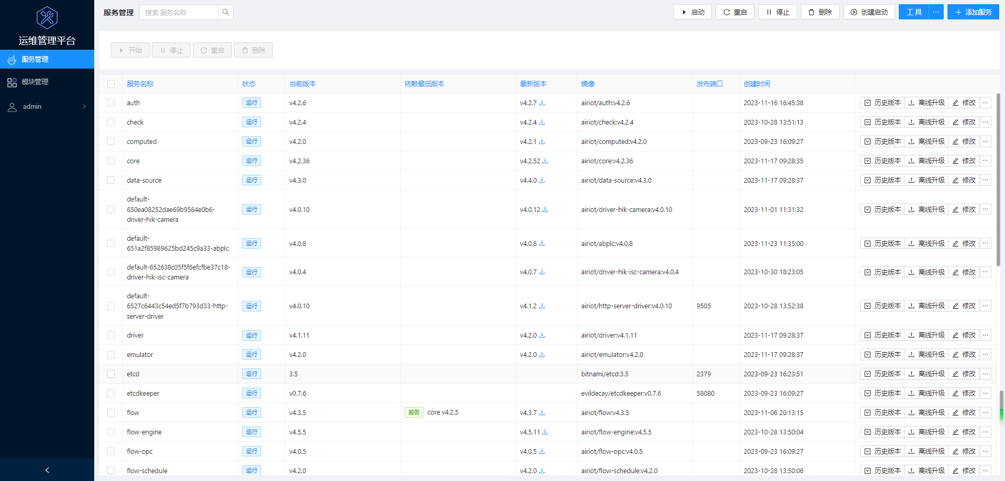Select the data-source service checkbox
1005x481 pixels.
111,180
